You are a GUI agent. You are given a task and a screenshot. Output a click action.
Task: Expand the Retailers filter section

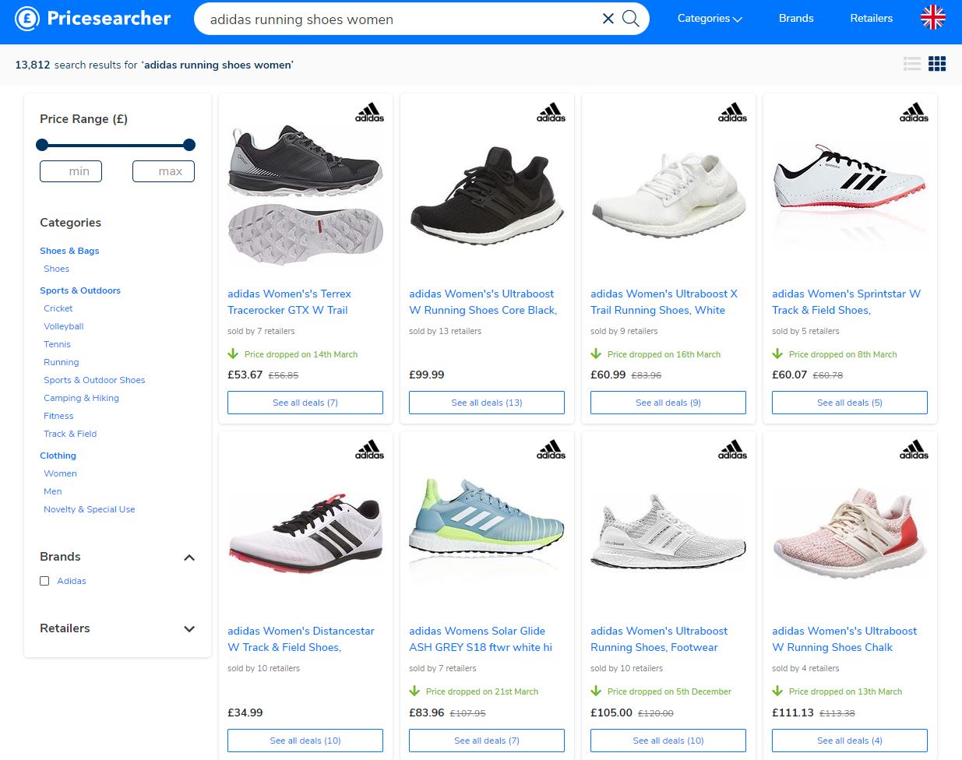coord(189,629)
